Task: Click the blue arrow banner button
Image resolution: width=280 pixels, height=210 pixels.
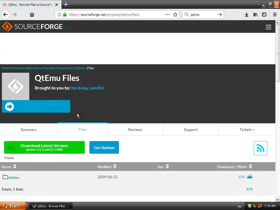Action: pyautogui.click(x=36, y=106)
